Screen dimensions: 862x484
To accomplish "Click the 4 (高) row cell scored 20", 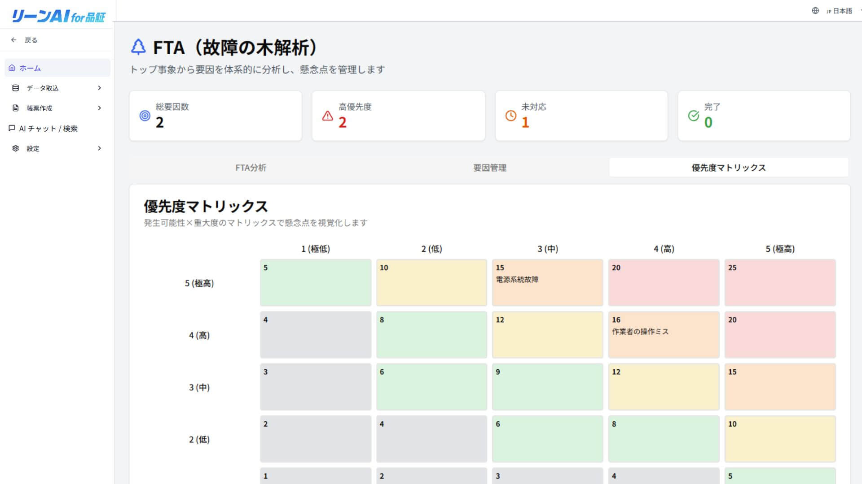I will [x=780, y=335].
